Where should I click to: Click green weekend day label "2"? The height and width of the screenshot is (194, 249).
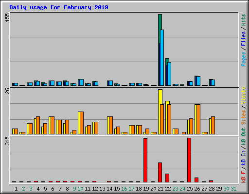[x=23, y=189]
